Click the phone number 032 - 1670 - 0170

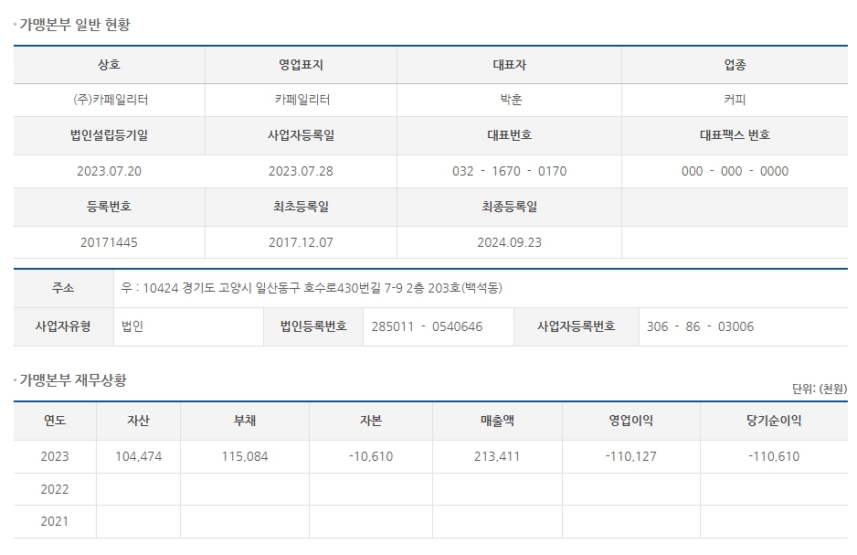[x=510, y=171]
